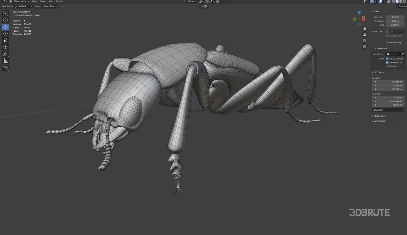Click the pan view hand icon
Viewport: 407px width, 235px height.
364,35
